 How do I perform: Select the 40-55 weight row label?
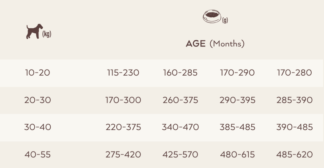click(37, 154)
